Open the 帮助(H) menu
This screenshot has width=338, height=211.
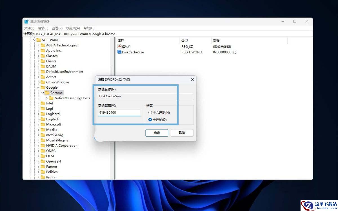click(x=89, y=28)
